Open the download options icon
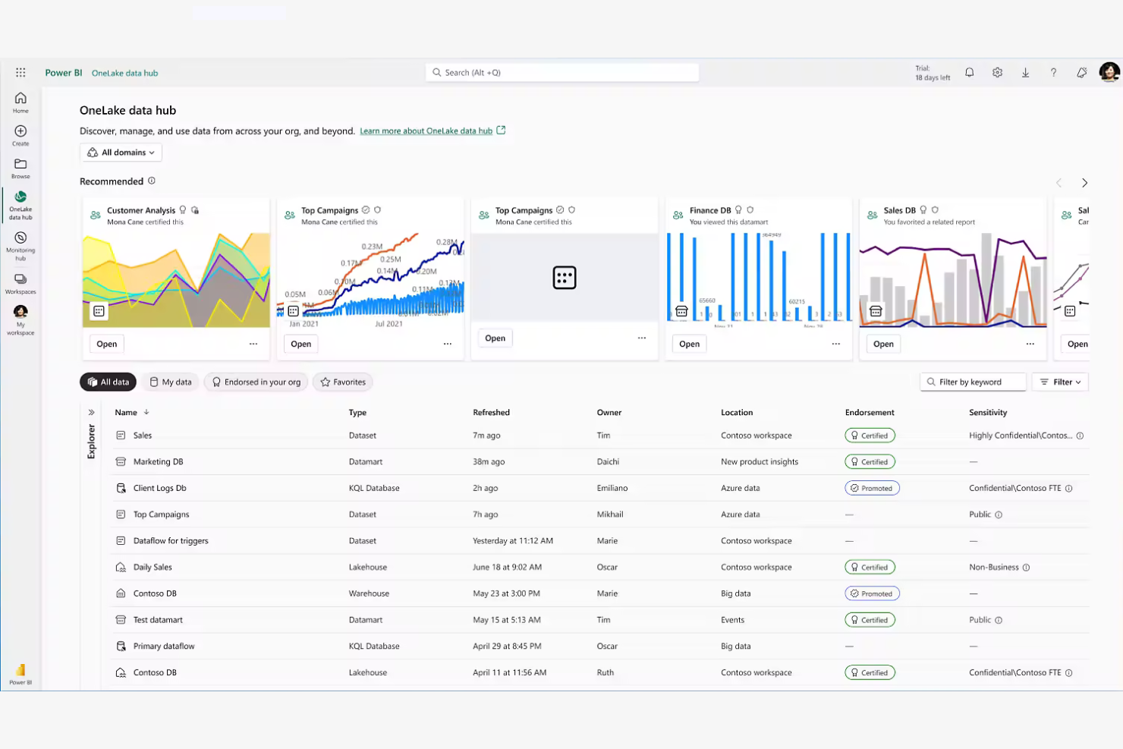Viewport: 1123px width, 749px height. click(x=1025, y=72)
